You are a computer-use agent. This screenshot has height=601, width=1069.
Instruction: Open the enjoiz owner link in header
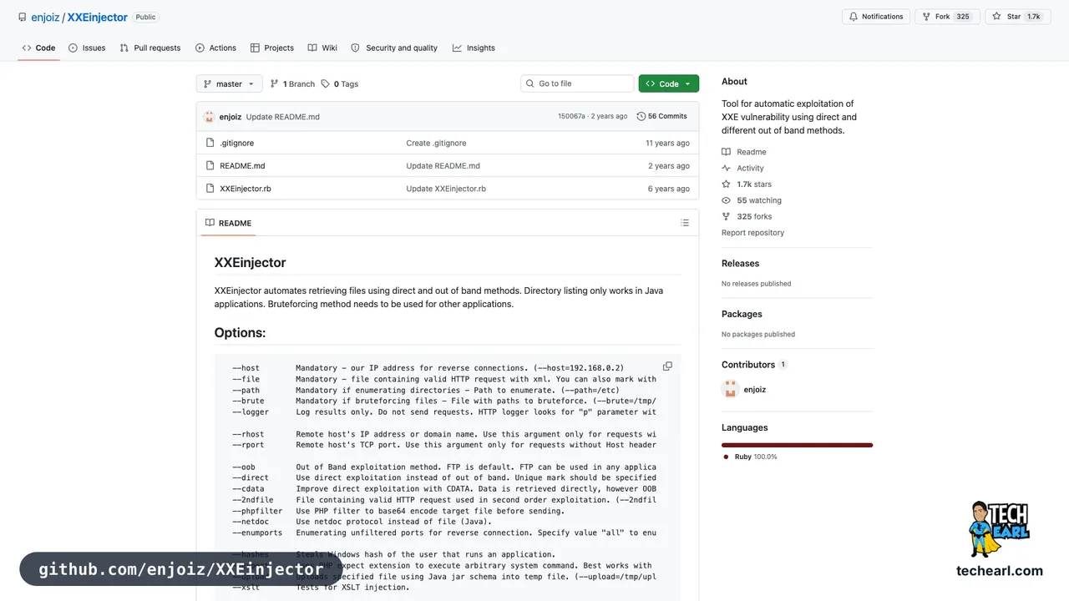tap(45, 17)
